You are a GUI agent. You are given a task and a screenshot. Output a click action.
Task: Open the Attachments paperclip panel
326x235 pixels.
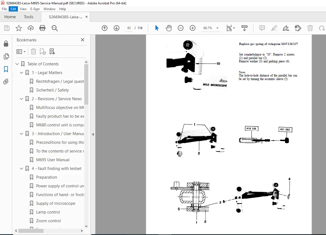6,81
